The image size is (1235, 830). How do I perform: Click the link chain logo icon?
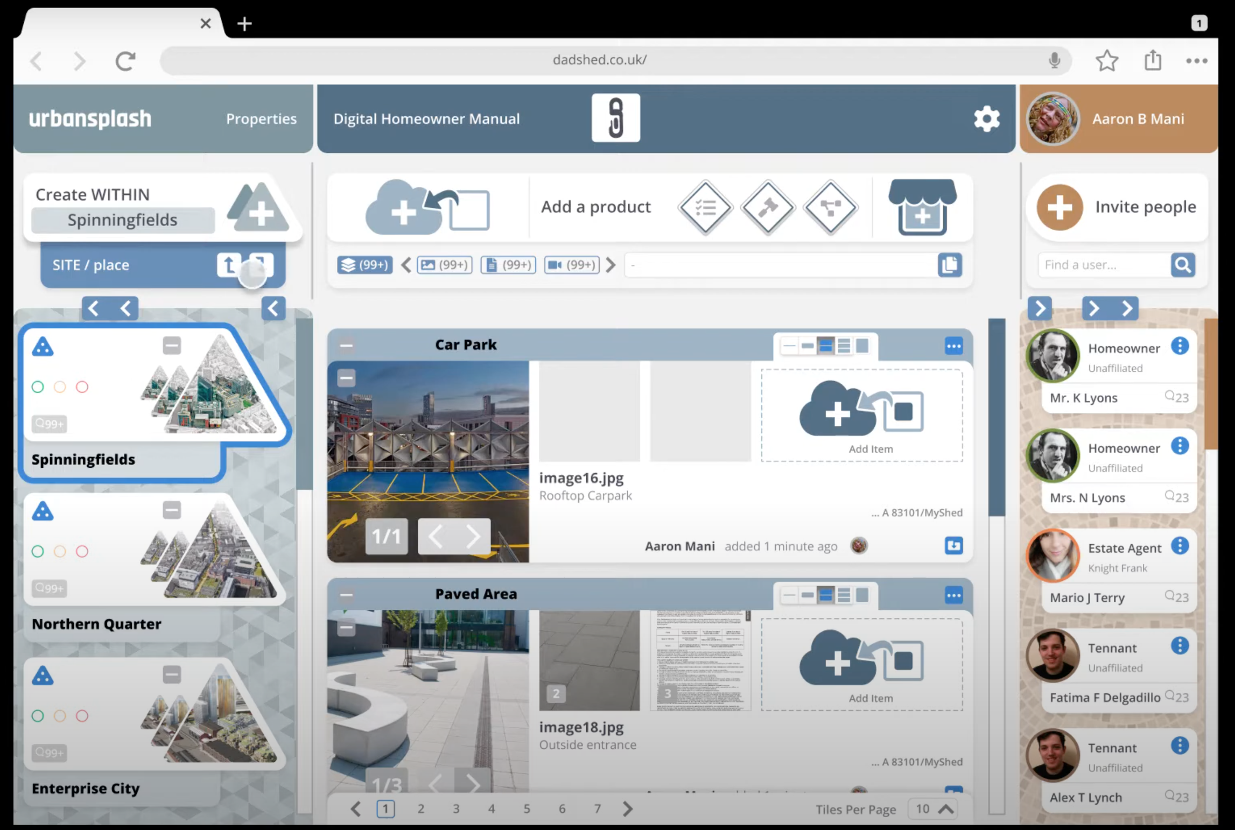click(x=615, y=118)
